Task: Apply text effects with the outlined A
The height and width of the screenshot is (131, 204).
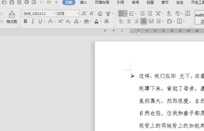Action: click(x=76, y=21)
